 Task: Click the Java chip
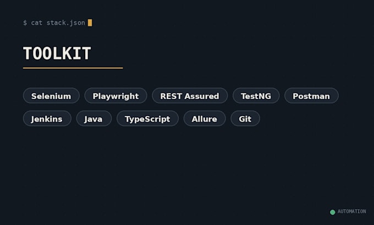(94, 119)
